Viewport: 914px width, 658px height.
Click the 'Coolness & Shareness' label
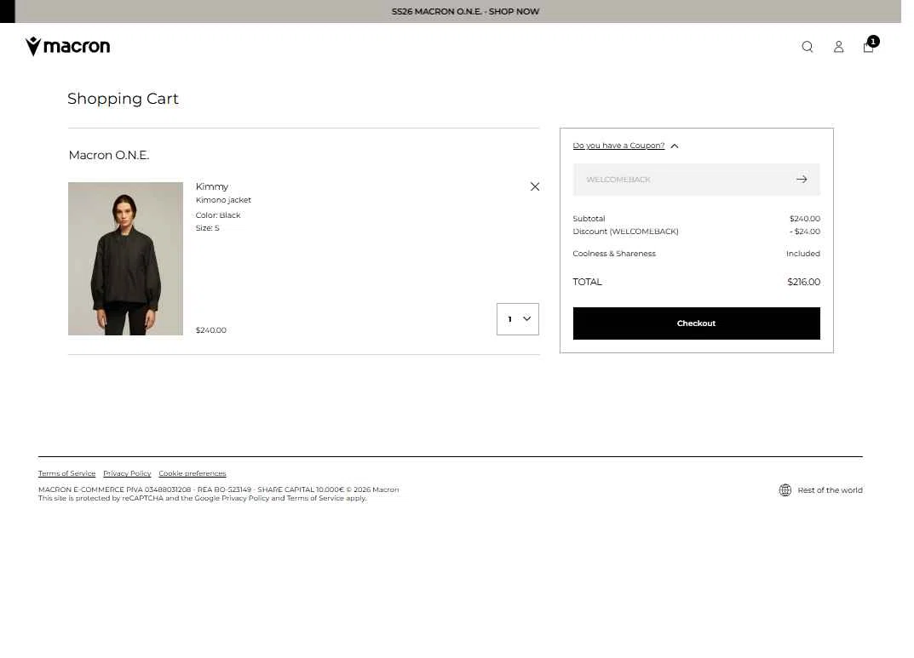click(x=614, y=254)
